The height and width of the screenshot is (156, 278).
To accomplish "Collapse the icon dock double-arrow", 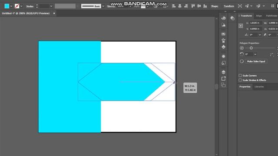I will click(x=225, y=12).
